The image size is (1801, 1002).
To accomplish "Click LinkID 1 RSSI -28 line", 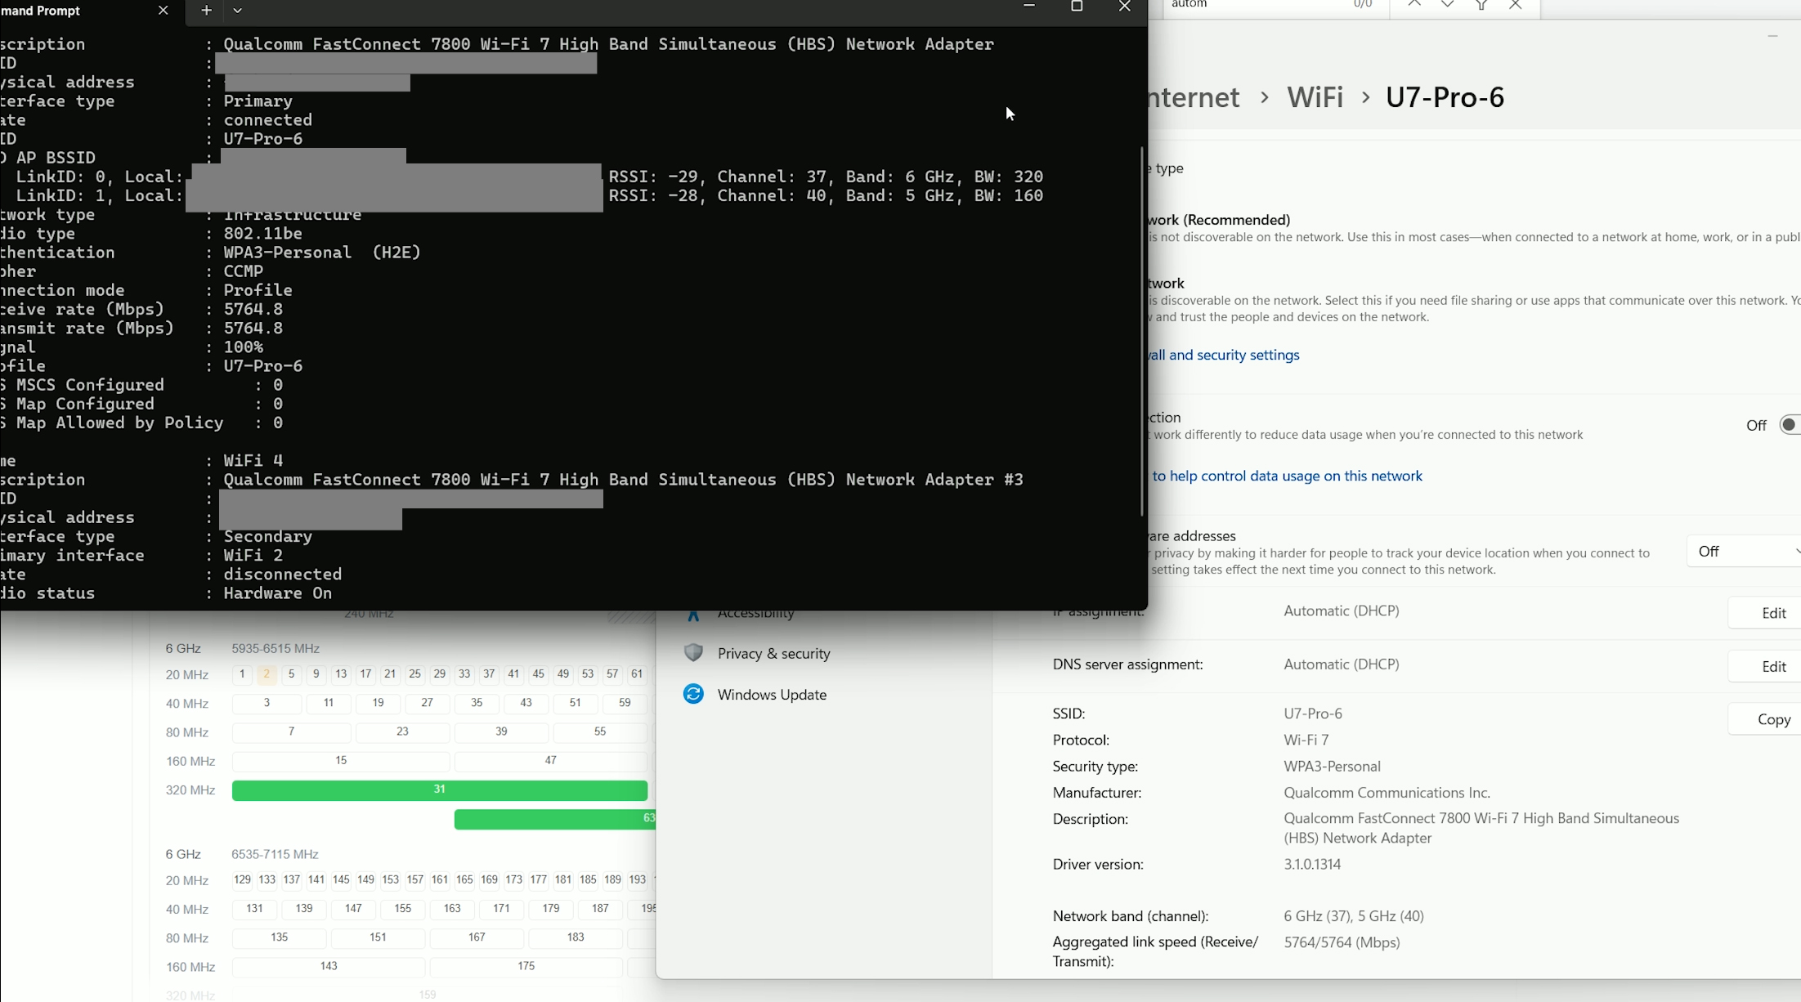I will (826, 195).
